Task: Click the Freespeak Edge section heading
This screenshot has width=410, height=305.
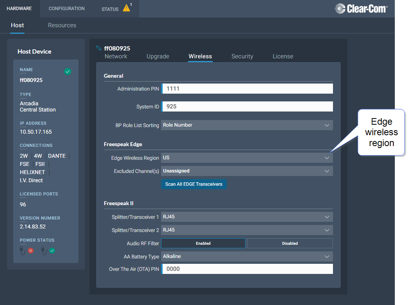Action: point(123,145)
